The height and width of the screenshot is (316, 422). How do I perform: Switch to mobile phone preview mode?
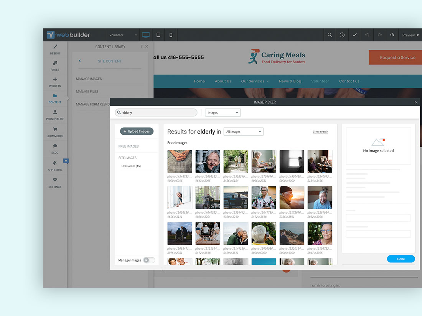(x=171, y=35)
